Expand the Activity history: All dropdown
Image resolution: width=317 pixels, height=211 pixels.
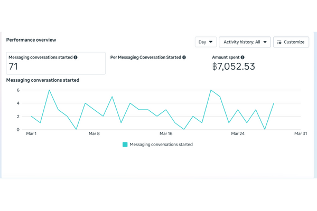click(245, 42)
